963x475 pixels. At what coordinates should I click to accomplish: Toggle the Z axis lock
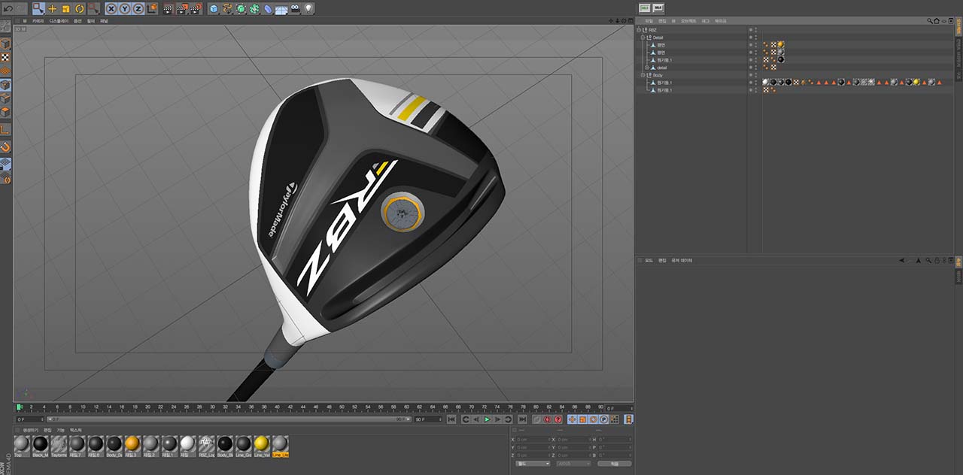[x=138, y=8]
